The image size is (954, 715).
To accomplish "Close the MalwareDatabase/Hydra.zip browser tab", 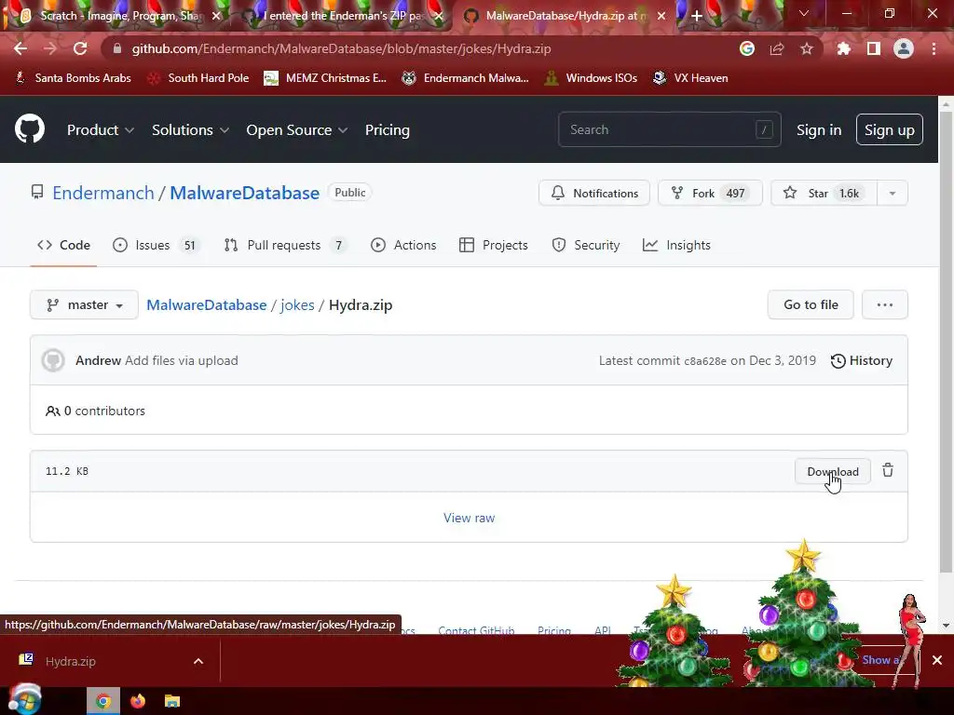I will click(661, 16).
